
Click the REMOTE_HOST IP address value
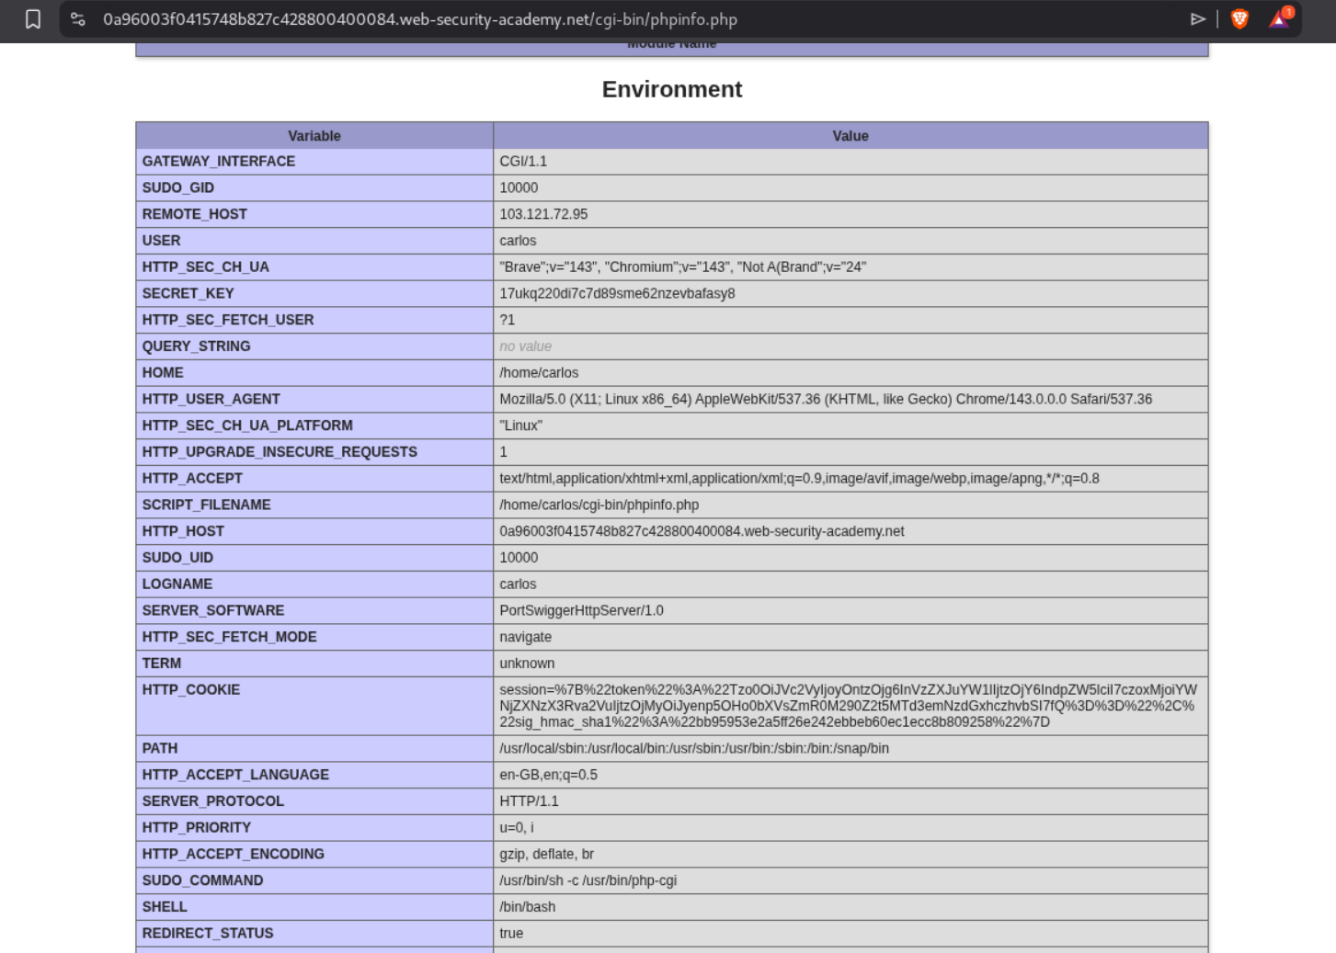pyautogui.click(x=543, y=214)
